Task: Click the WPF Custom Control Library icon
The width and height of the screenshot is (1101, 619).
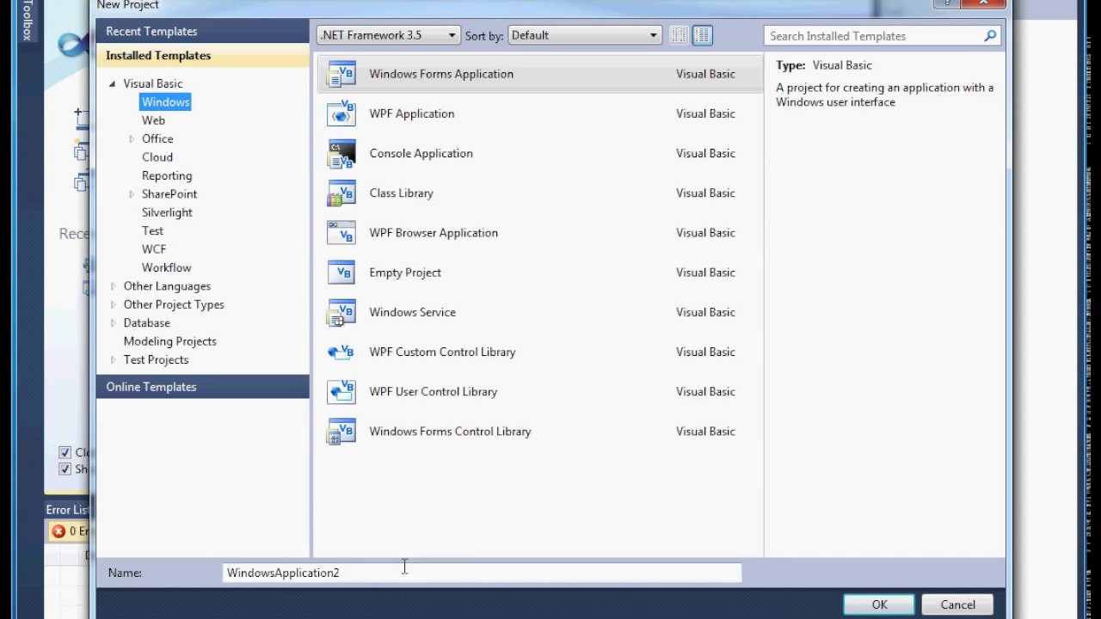Action: [341, 352]
